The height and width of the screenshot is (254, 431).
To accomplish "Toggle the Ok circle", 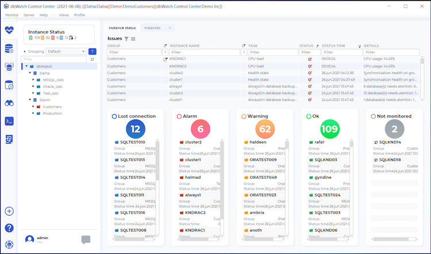I will point(309,116).
